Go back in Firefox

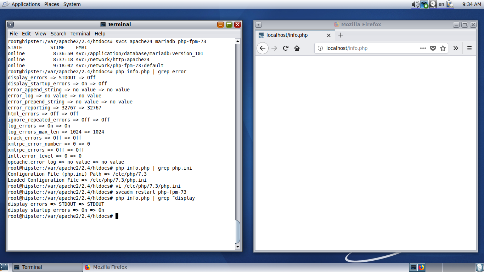click(x=263, y=48)
